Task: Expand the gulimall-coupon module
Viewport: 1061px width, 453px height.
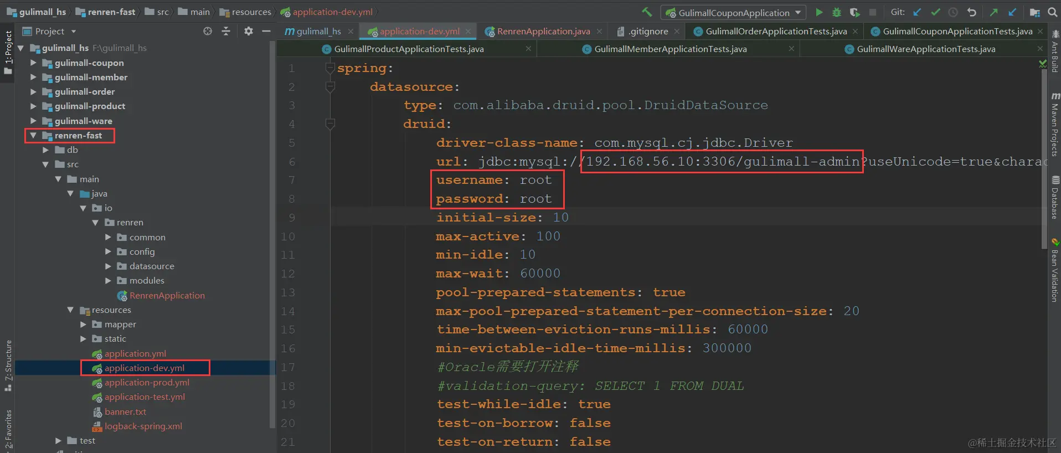Action: (33, 63)
